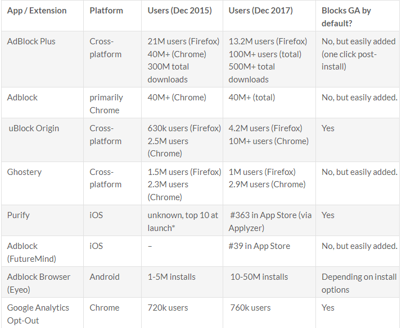Image resolution: width=402 pixels, height=328 pixels.
Task: Click the "uBlock Origin" cell
Action: 34,128
